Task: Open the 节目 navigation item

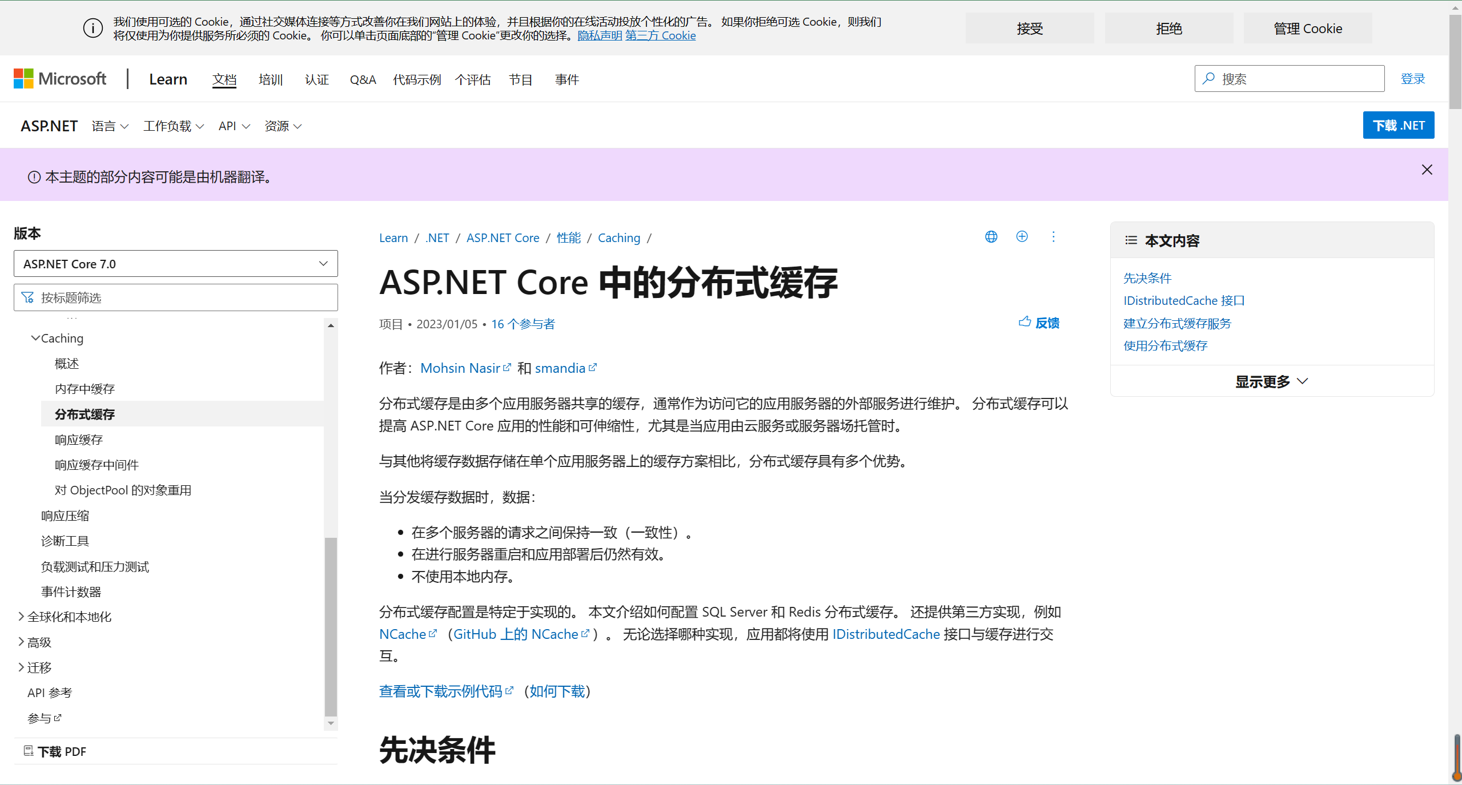Action: click(x=521, y=79)
